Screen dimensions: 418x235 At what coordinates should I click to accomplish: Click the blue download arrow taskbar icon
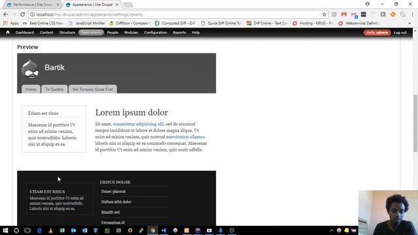pyautogui.click(x=221, y=230)
